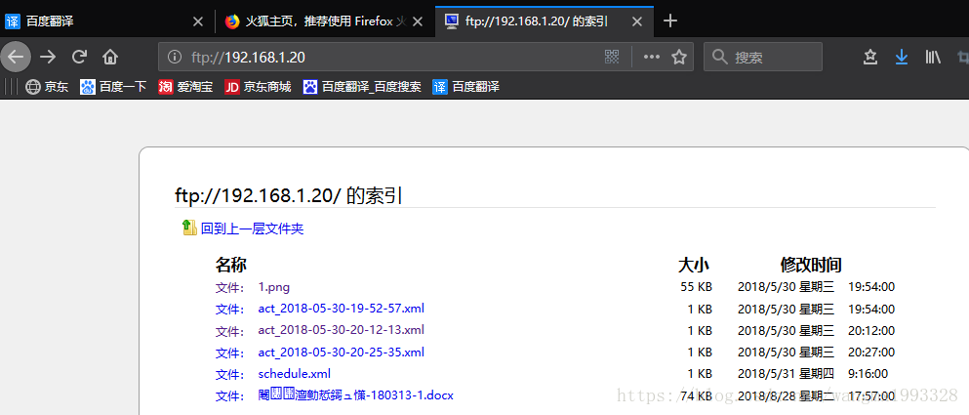Go up via 回到上一层文件夹 link
The width and height of the screenshot is (969, 415).
tap(252, 228)
